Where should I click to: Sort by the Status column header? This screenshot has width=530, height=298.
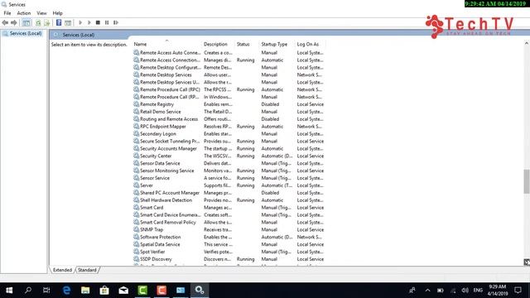(243, 44)
